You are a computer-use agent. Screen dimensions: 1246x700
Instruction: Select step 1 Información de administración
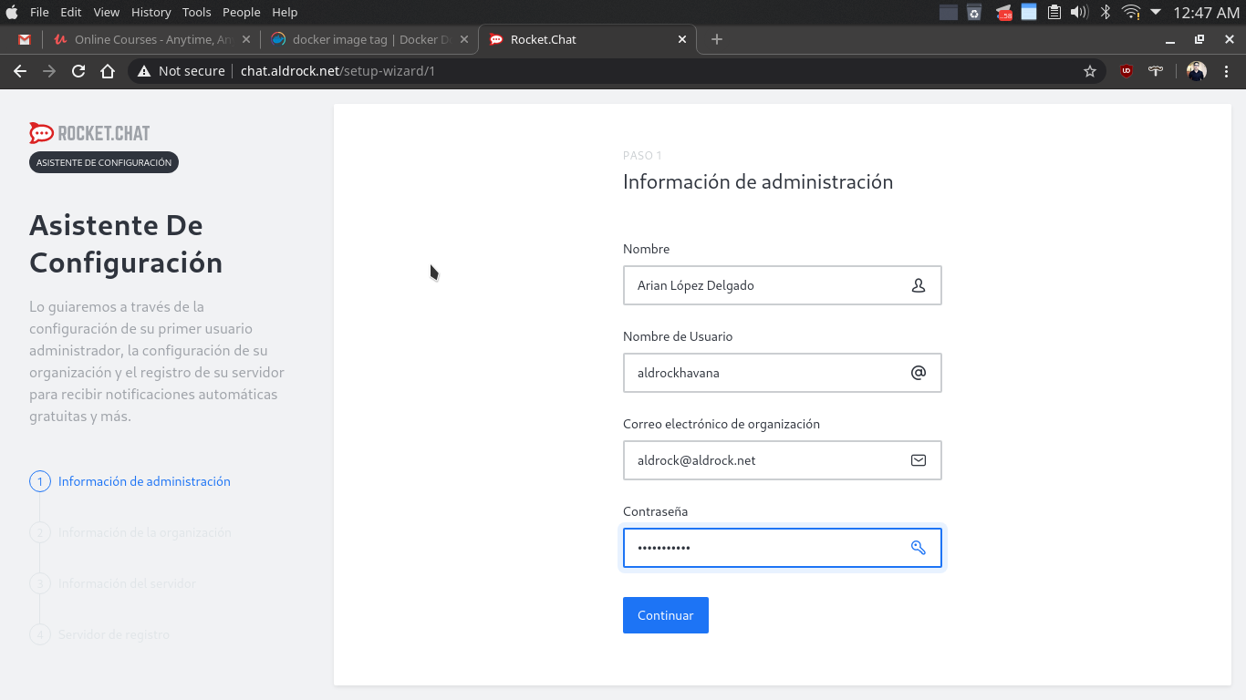pyautogui.click(x=130, y=481)
